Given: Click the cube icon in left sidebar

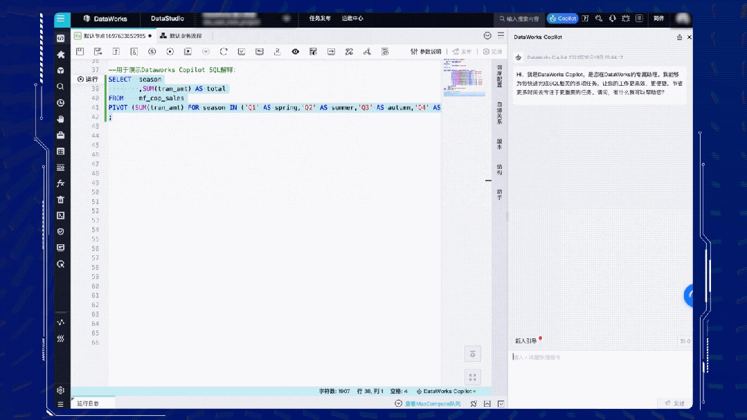Looking at the screenshot, I should click(x=60, y=71).
